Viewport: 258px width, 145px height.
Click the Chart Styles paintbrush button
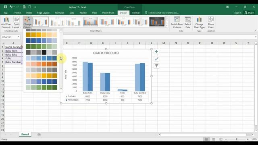[156, 59]
